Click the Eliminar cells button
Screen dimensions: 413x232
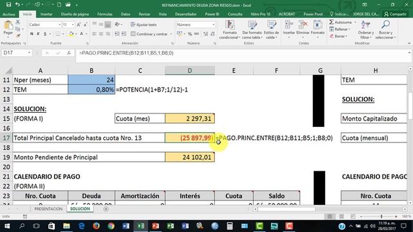pyautogui.click(x=303, y=30)
